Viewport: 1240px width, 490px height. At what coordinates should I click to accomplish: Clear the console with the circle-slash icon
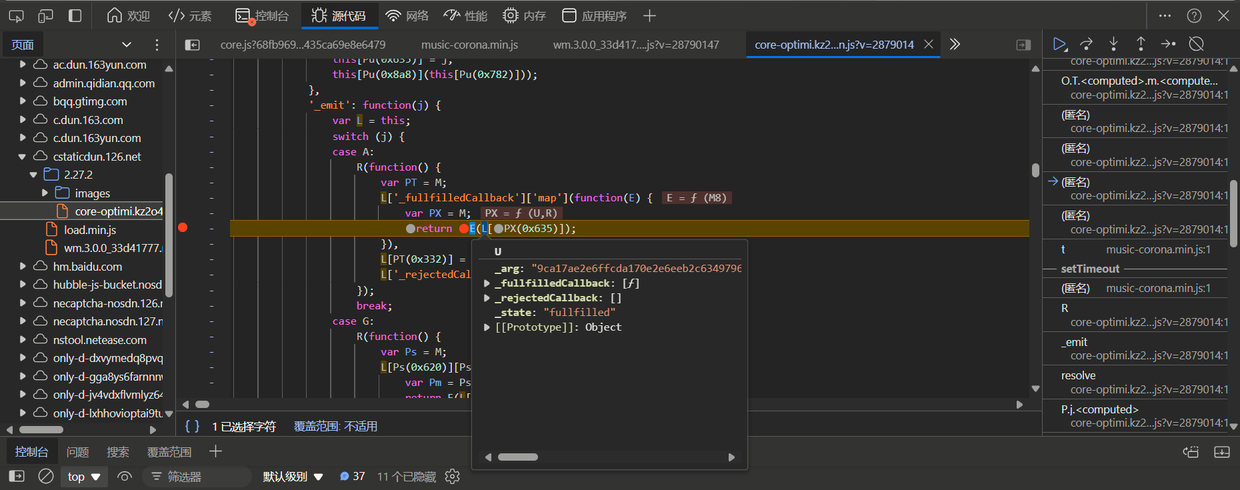(46, 476)
